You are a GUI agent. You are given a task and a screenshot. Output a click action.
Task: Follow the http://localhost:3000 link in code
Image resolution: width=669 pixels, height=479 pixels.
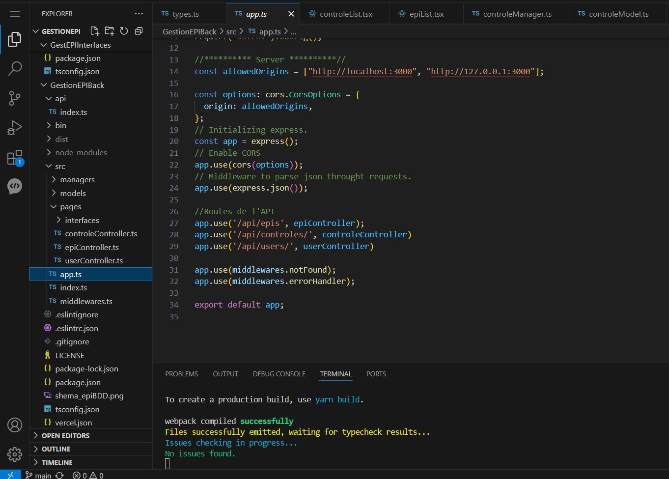[362, 71]
